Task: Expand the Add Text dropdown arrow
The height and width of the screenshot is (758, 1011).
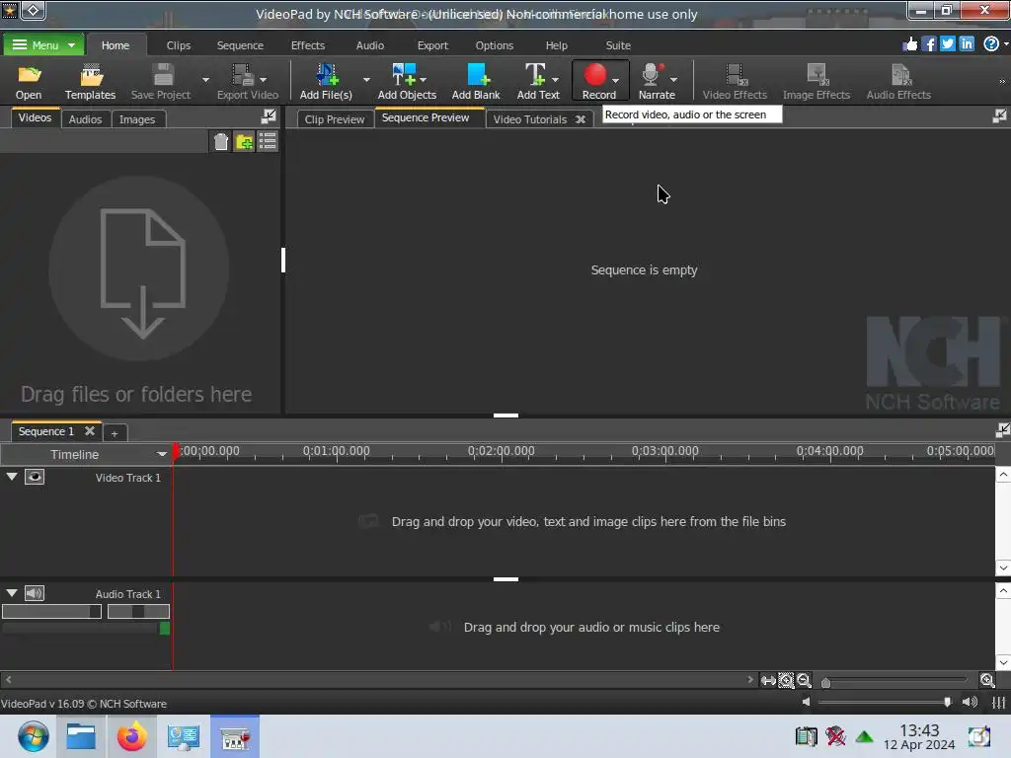Action: 555,80
